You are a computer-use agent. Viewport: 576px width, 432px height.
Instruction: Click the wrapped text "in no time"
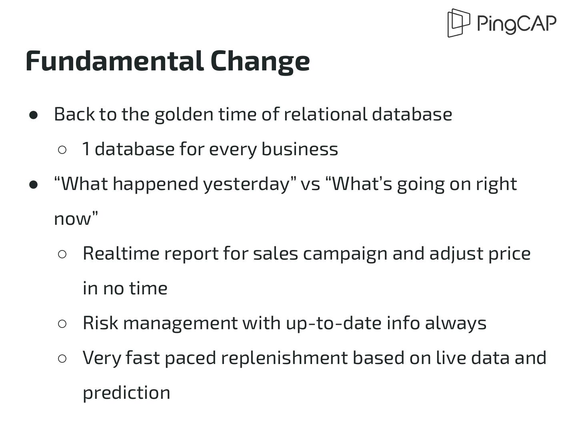[x=125, y=288]
